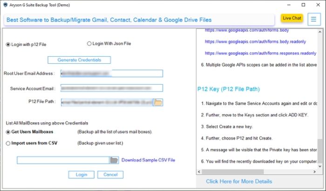Choose Get Users Mailboxes option
Viewport: 326px width, 191px height.
(29, 132)
